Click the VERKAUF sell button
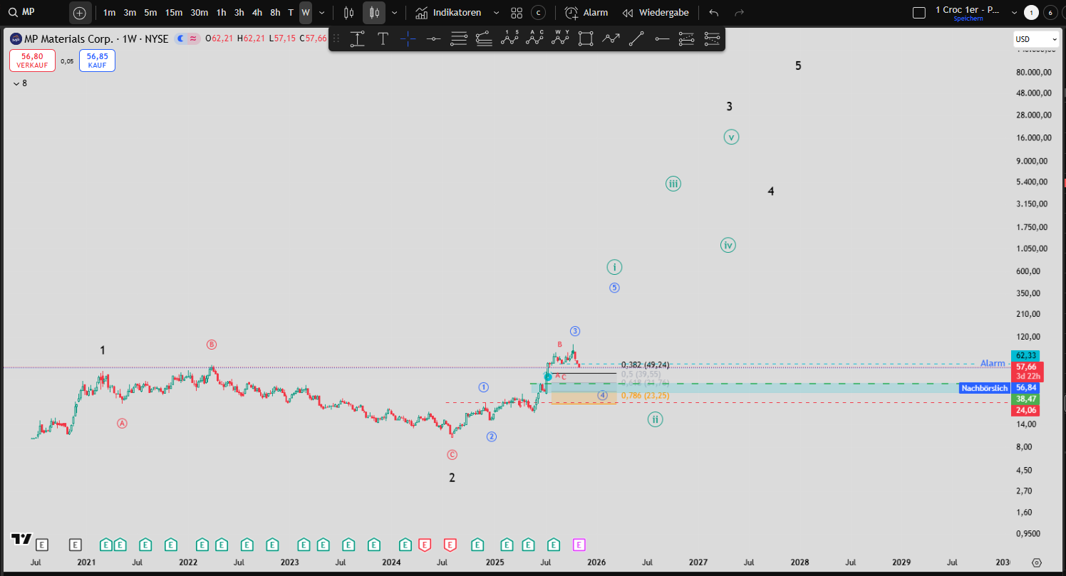 click(x=32, y=61)
